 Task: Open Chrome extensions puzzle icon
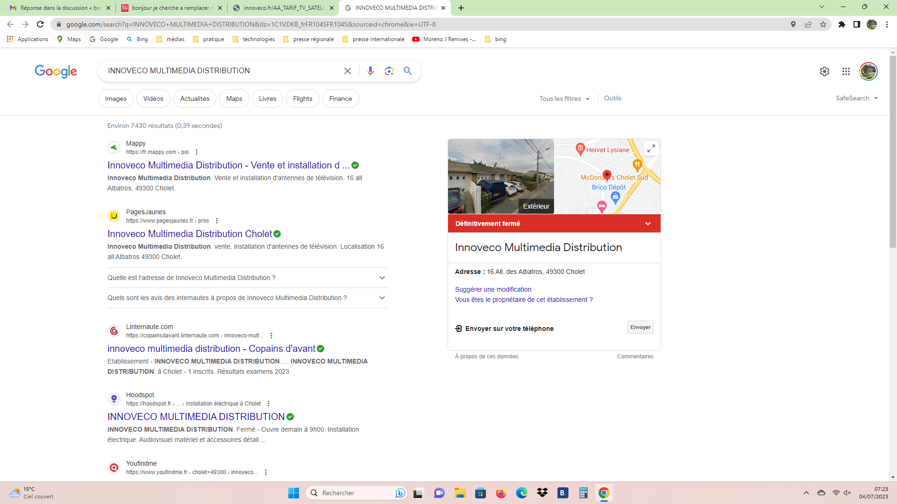coord(841,24)
